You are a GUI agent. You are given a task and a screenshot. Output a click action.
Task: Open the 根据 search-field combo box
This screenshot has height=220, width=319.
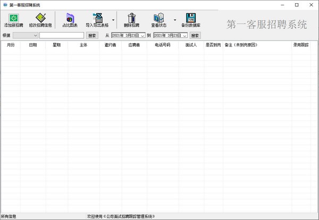click(25, 36)
